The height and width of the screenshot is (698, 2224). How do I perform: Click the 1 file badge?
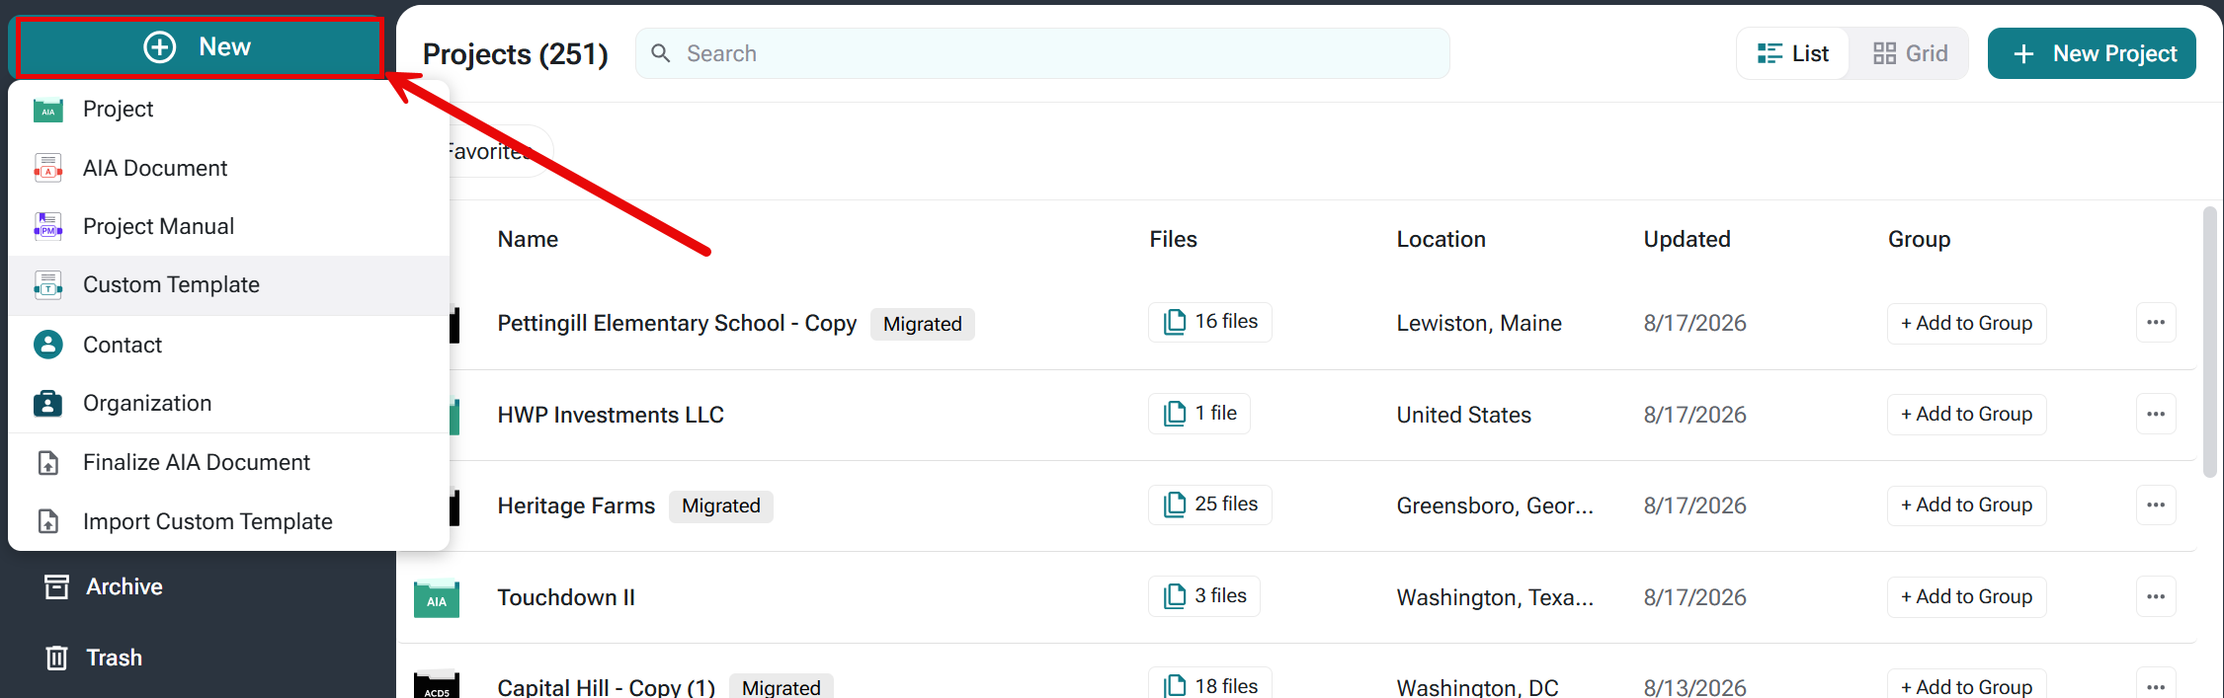(x=1199, y=413)
